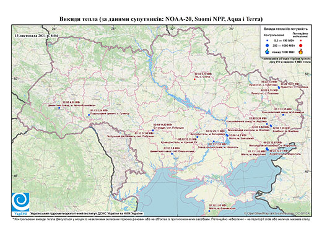Select blue marker for Подільський цемент
The height and width of the screenshot is (228, 322).
pyautogui.click(x=89, y=115)
